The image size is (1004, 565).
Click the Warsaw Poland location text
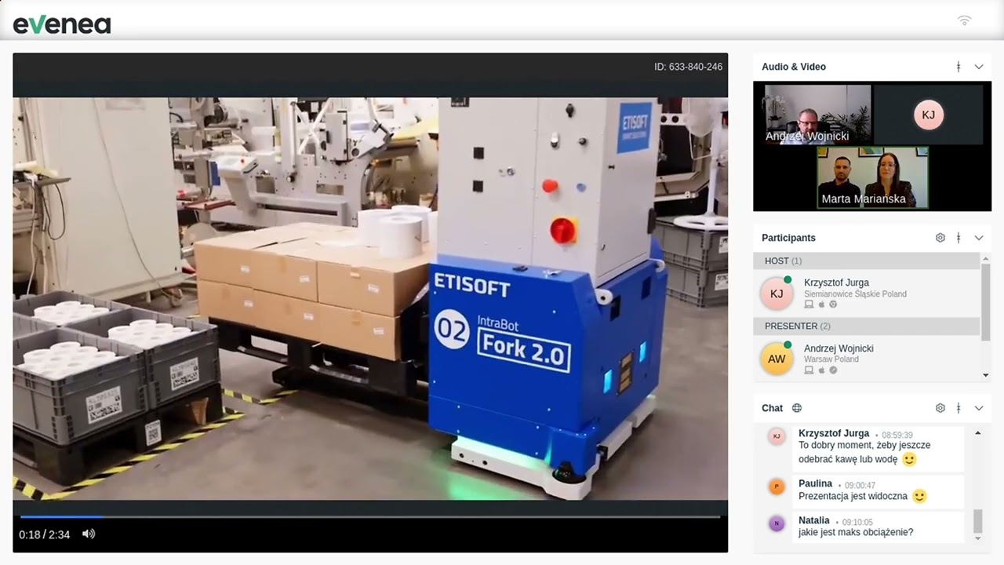click(x=831, y=359)
